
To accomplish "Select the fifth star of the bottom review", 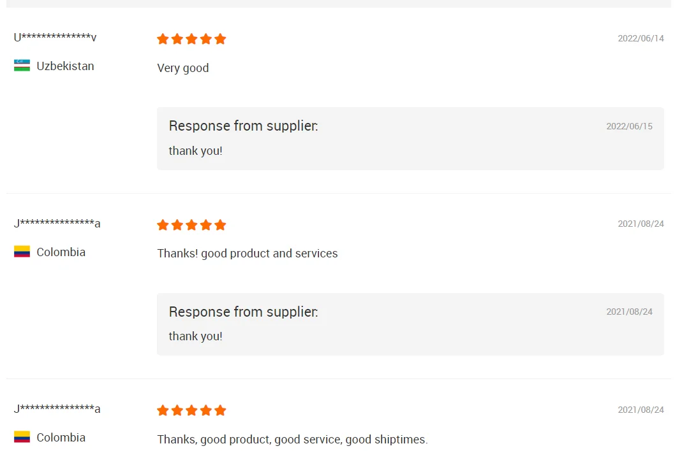I will [x=220, y=410].
